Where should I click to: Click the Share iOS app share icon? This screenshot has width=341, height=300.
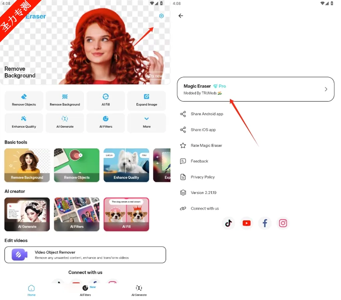pyautogui.click(x=183, y=130)
